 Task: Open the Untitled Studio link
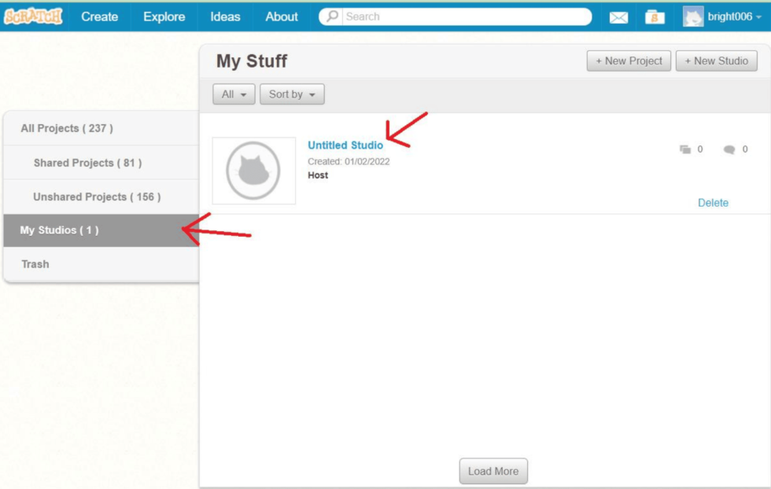[344, 145]
